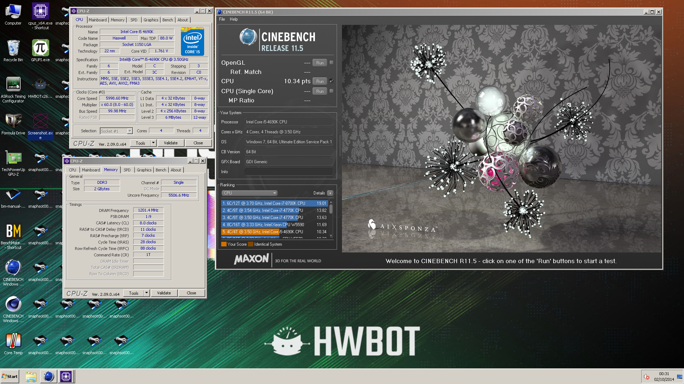Open the HWBOTx265 desktop icon
The height and width of the screenshot is (384, 684).
coord(40,87)
